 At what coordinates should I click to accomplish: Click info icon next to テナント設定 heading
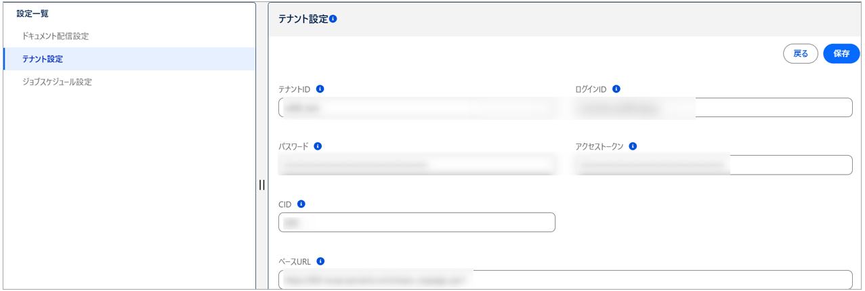tap(333, 19)
